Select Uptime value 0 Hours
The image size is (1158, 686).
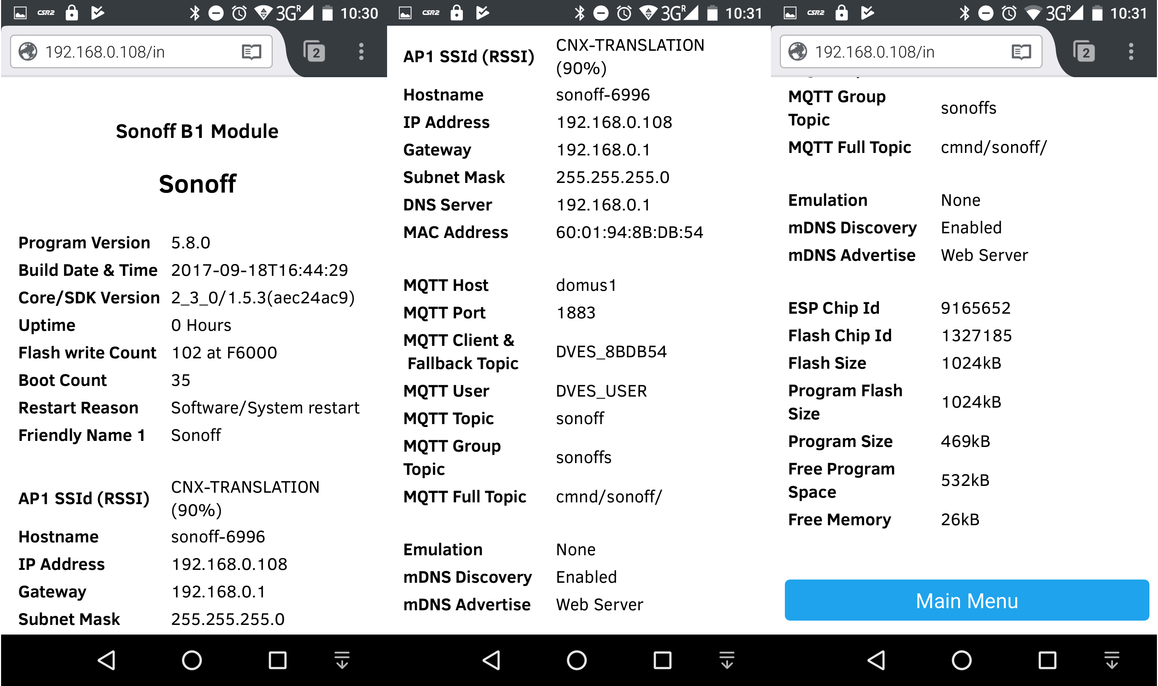click(201, 325)
